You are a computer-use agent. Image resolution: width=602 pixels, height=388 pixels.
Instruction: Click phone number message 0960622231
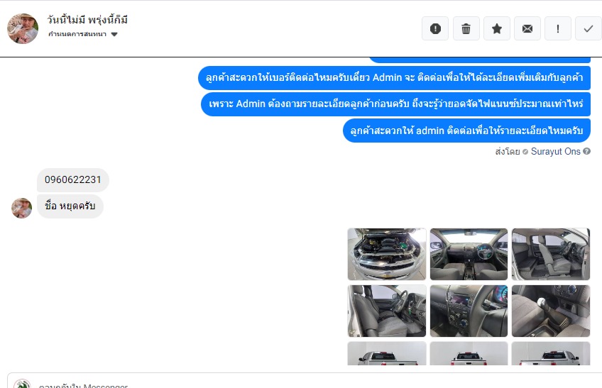pyautogui.click(x=73, y=179)
